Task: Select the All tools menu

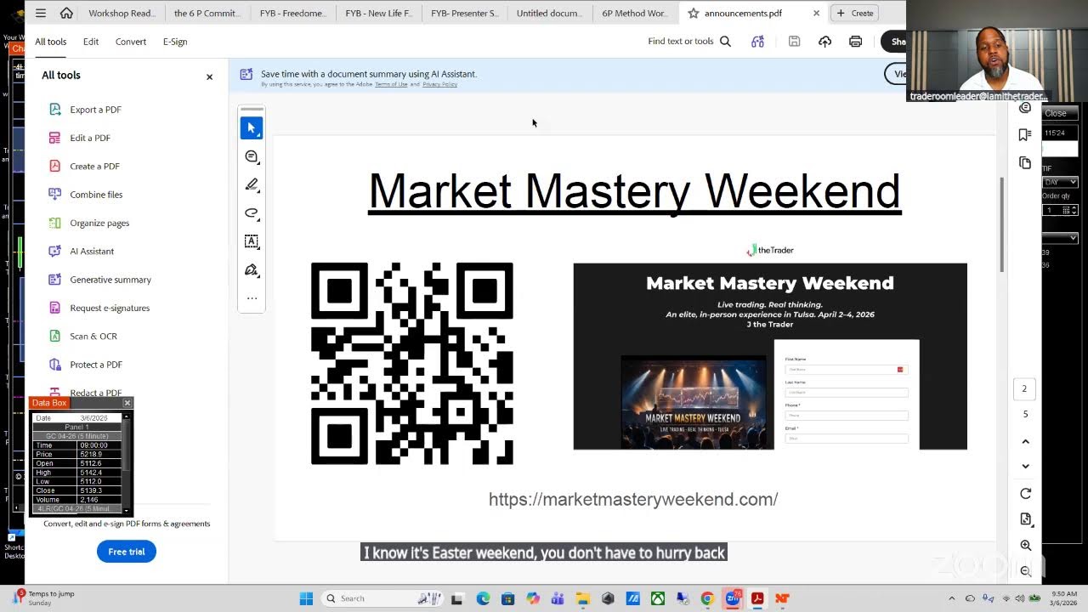Action: [50, 42]
